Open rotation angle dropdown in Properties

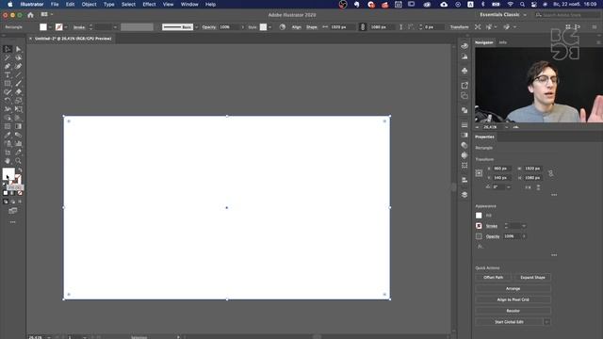[509, 187]
